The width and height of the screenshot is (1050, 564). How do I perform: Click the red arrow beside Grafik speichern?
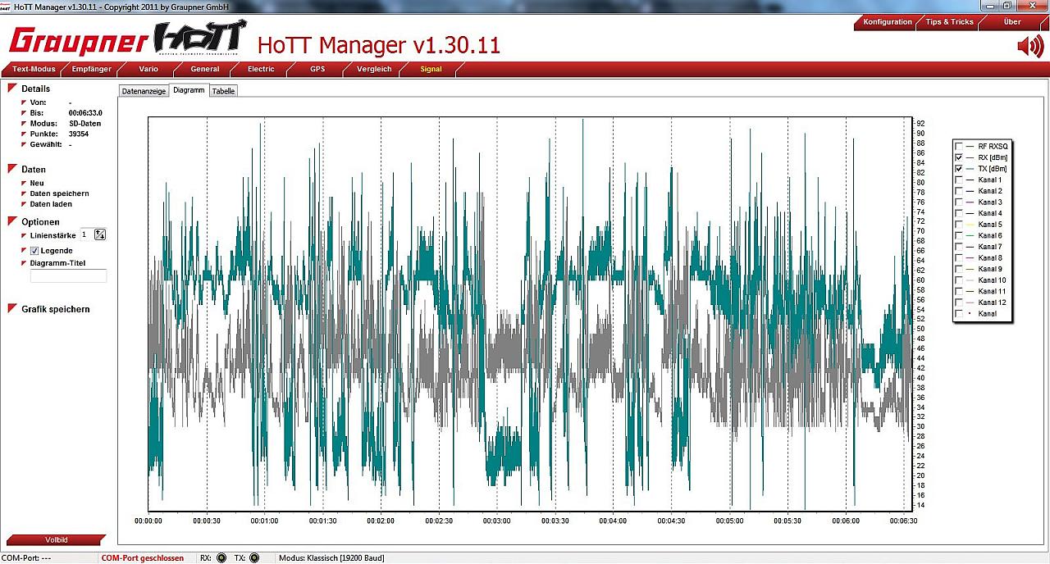pyautogui.click(x=13, y=309)
